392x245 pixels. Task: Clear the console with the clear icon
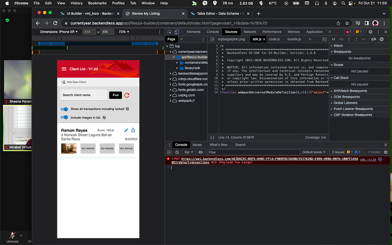(177, 152)
